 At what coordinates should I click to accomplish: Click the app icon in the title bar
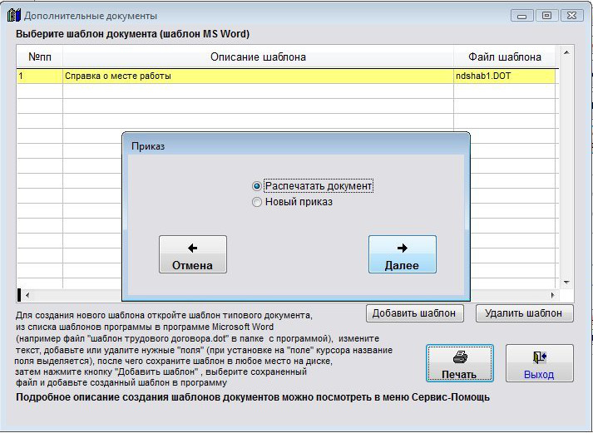click(13, 16)
